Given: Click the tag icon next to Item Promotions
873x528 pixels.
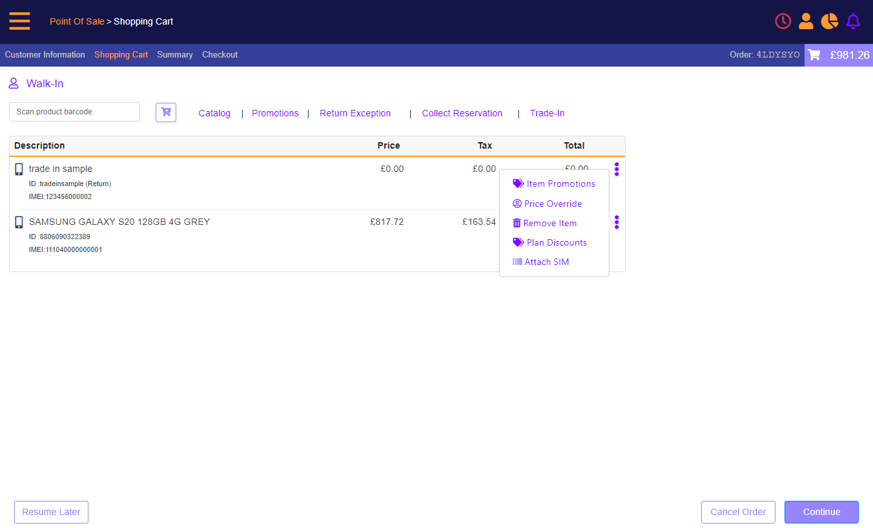Looking at the screenshot, I should 518,184.
